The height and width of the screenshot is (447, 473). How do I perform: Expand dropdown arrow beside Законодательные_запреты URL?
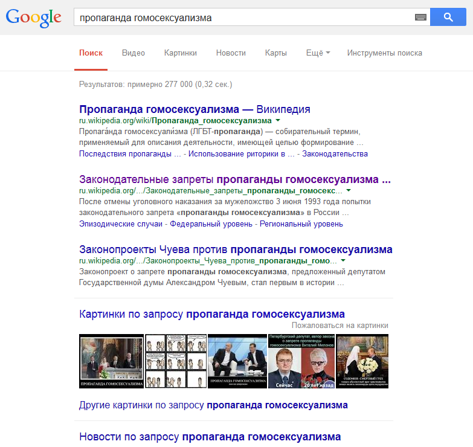pos(349,190)
